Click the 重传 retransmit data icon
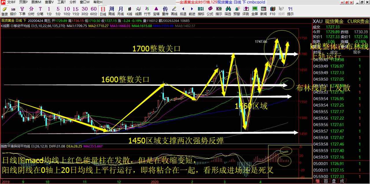This screenshot has height=184, width=370. [165, 11]
